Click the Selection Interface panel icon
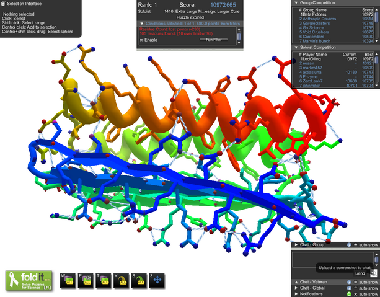The image size is (380, 297). [3, 4]
